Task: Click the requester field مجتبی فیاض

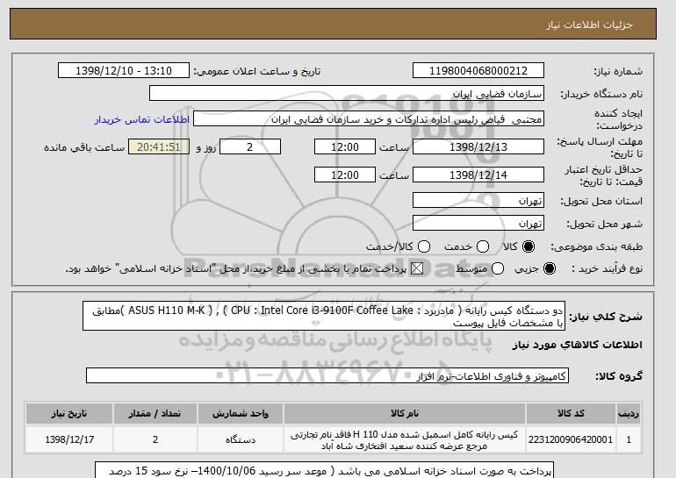Action: (369, 119)
